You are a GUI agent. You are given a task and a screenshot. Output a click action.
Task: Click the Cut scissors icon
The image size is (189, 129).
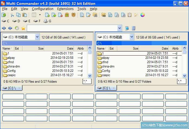12,15
